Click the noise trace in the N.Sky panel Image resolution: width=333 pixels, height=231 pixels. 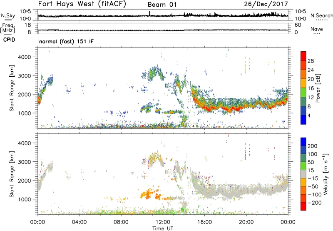click(163, 15)
